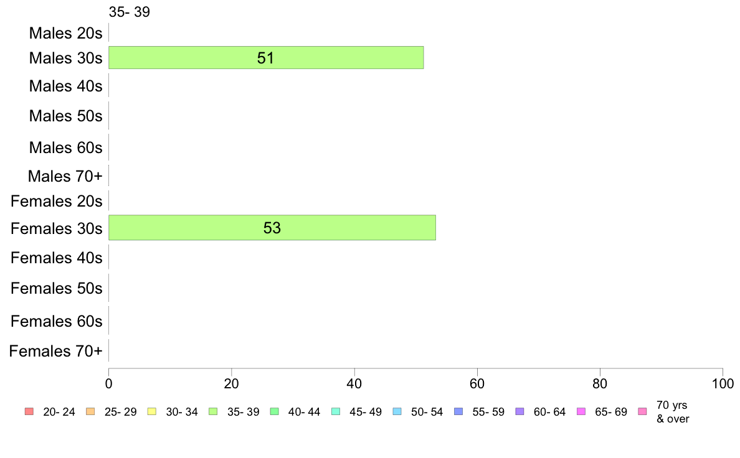Screen dimensions: 740x458
Task: Click the 40-44 legend swatch
Action: [x=274, y=411]
